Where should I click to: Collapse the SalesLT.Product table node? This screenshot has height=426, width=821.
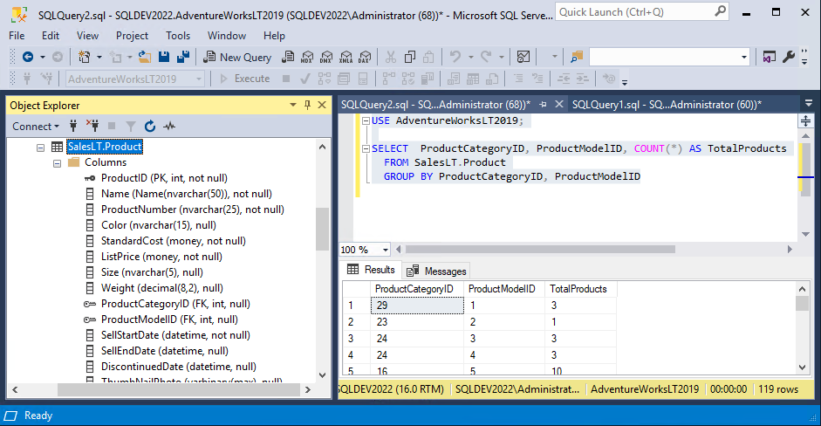point(40,148)
